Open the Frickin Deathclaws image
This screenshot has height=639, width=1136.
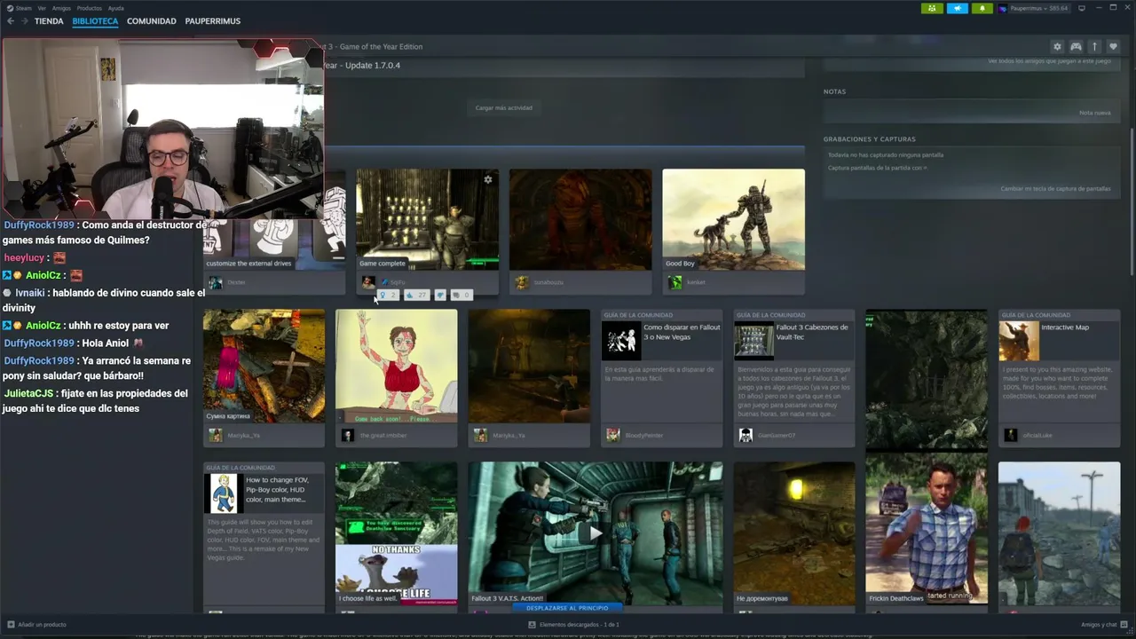[927, 529]
